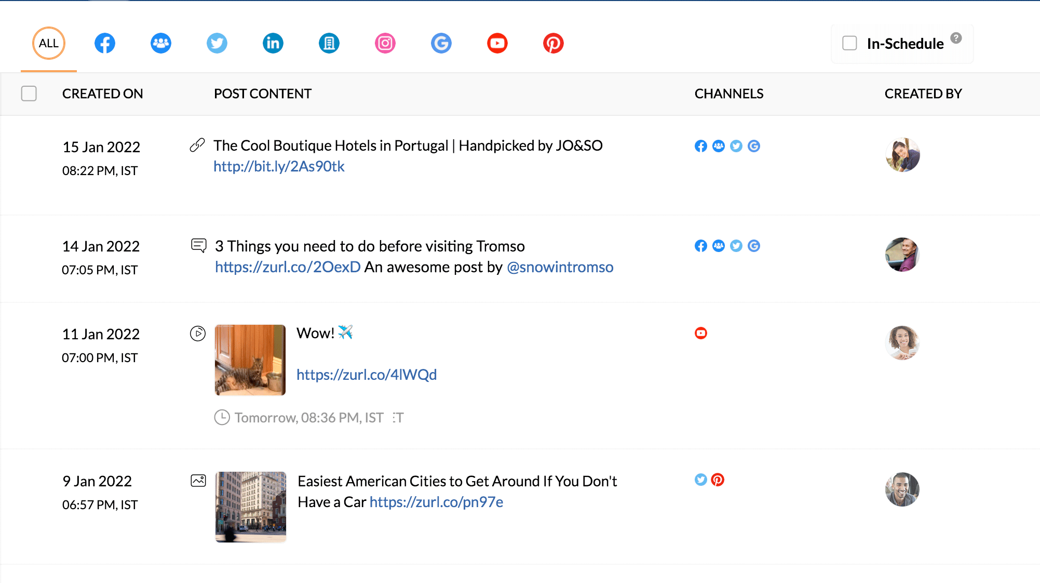Click Facebook channel icon on 15 Jan post
This screenshot has width=1040, height=583.
click(701, 146)
